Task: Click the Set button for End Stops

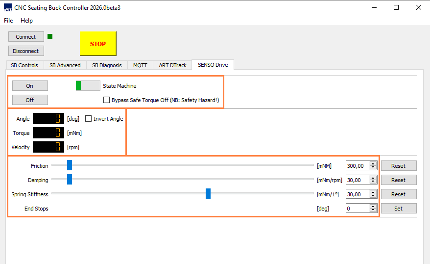Action: pos(399,209)
